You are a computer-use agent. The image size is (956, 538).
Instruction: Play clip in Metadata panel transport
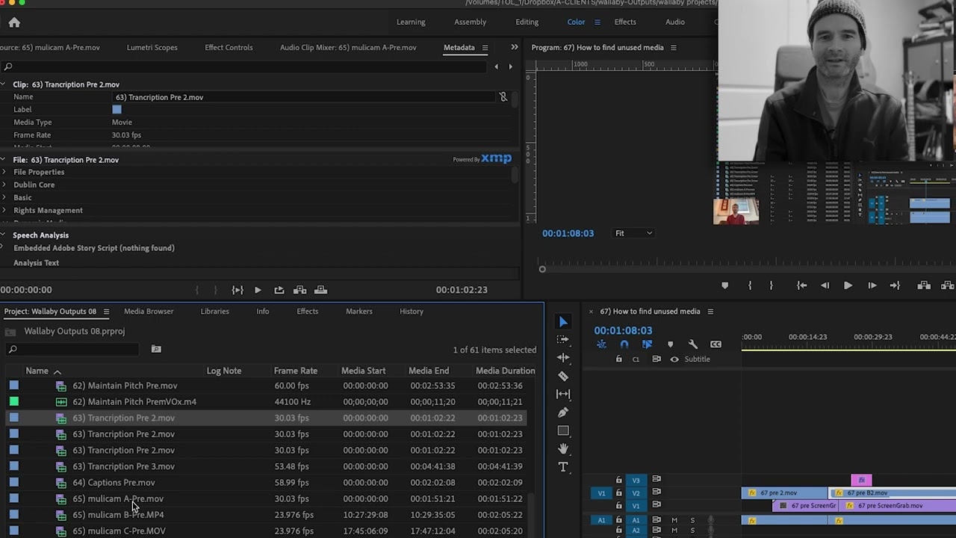[258, 290]
